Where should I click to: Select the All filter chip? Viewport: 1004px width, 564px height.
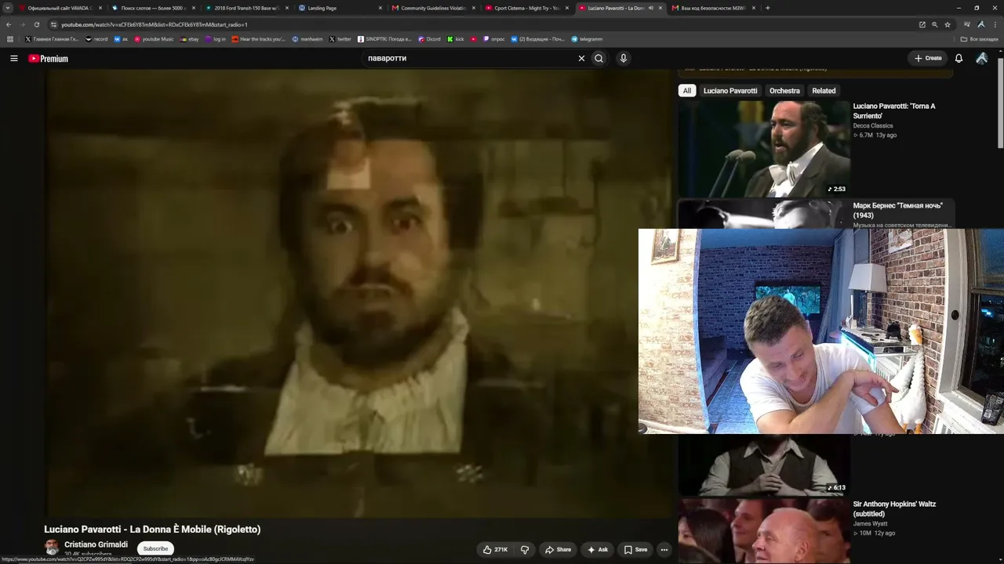pos(687,91)
